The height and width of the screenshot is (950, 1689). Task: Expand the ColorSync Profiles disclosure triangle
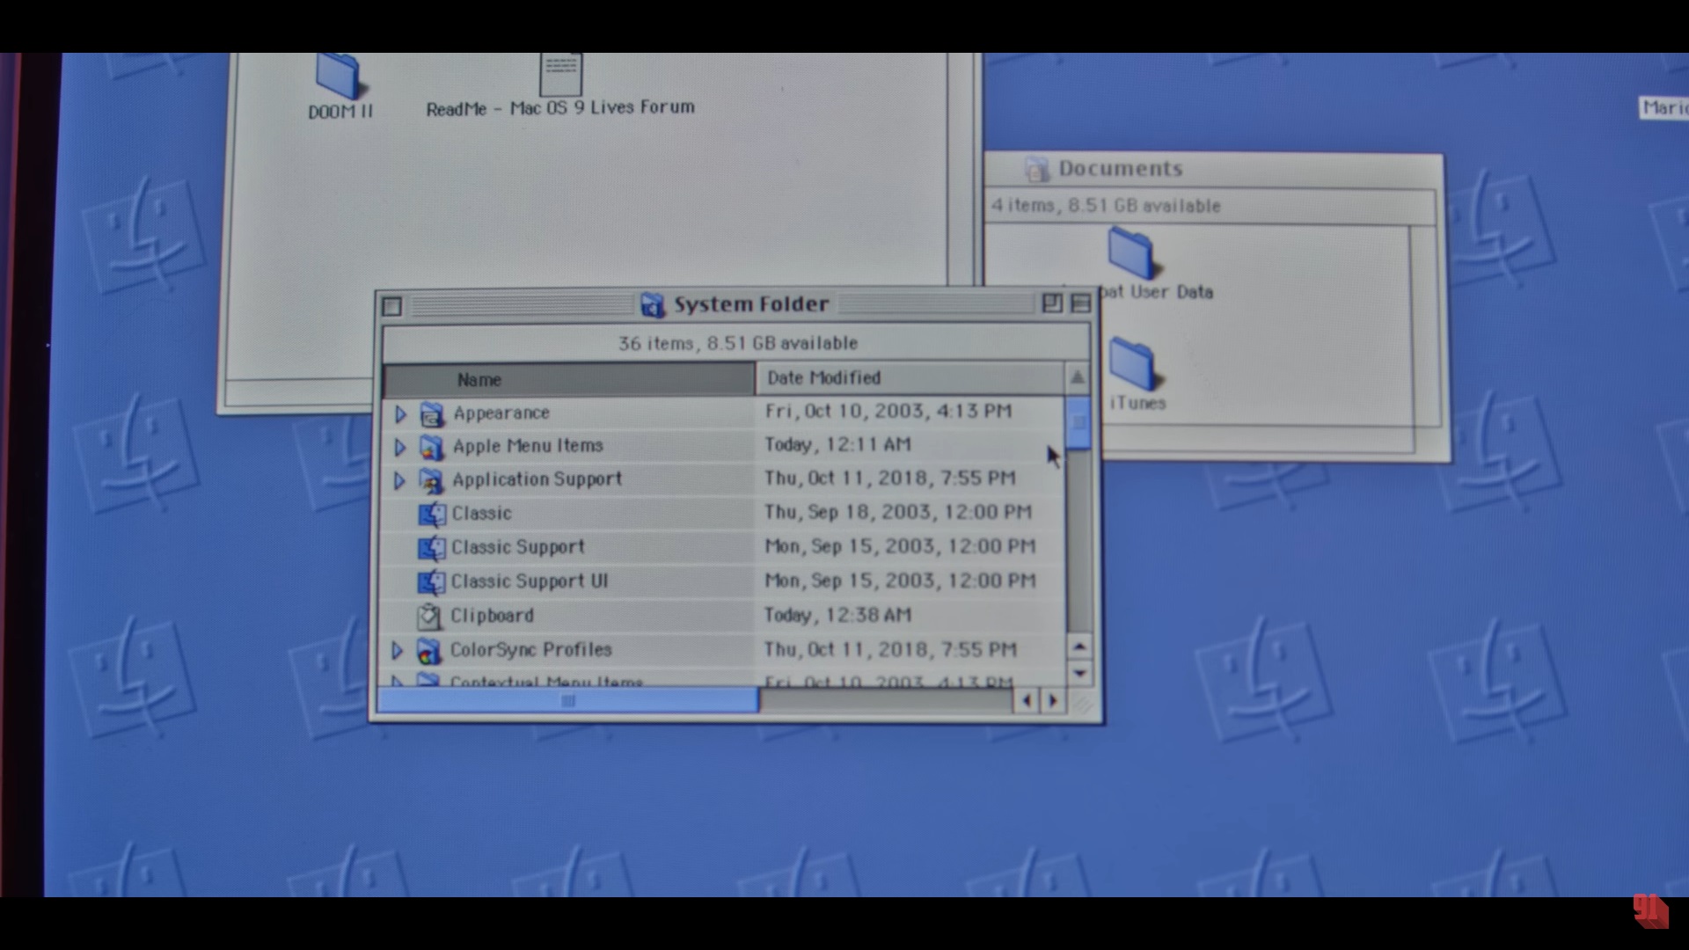coord(397,651)
